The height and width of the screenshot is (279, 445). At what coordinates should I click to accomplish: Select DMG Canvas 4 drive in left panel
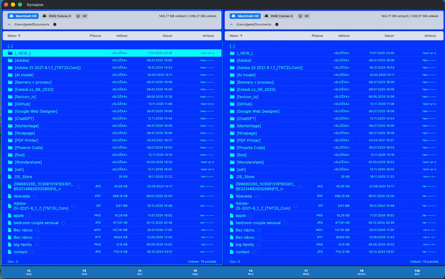coord(57,16)
